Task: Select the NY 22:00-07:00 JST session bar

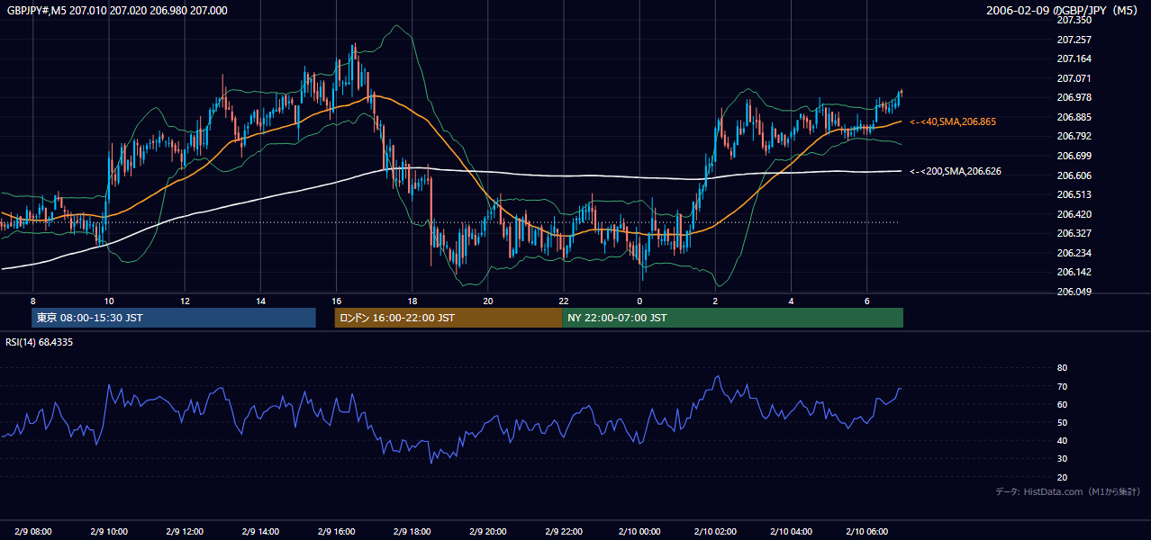Action: pyautogui.click(x=732, y=318)
